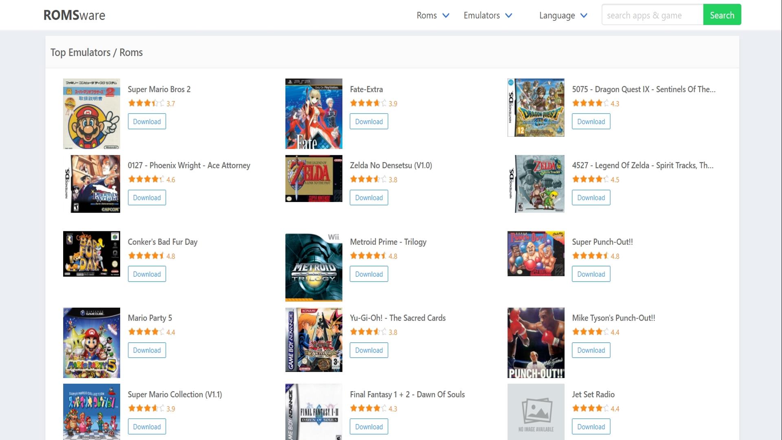
Task: Download 5075 Dragon Quest IX
Action: (591, 121)
